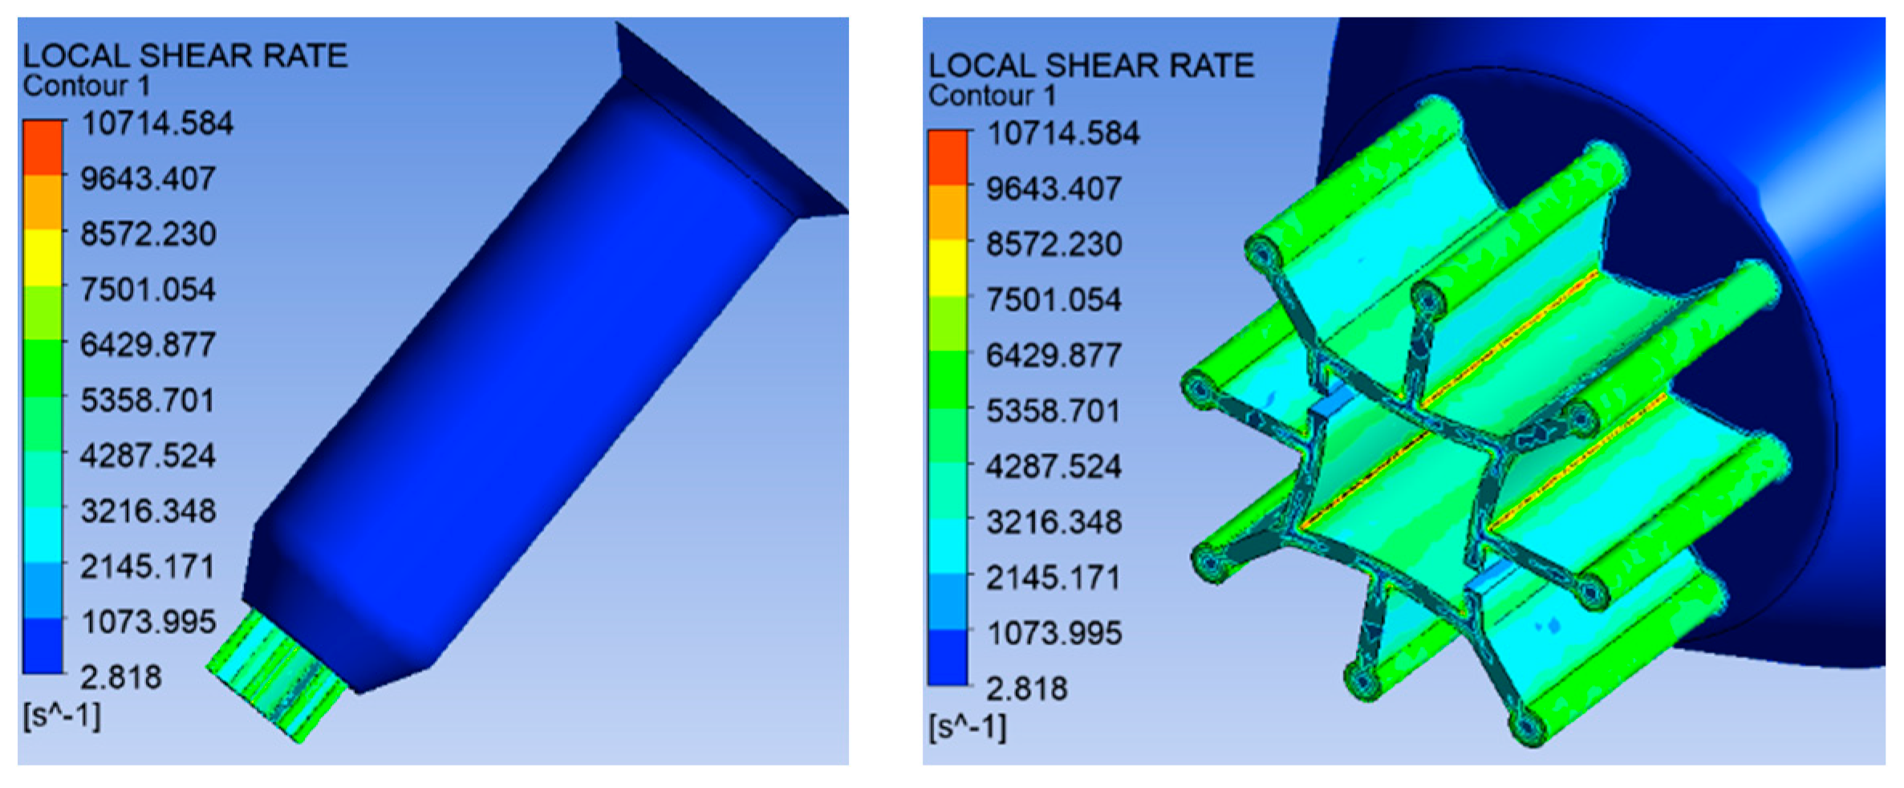Click the 10714.584 maximum value in left legend
1904x788 pixels.
tap(157, 124)
